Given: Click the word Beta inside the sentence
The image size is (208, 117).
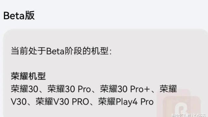Looking at the screenshot, I should point(55,51).
